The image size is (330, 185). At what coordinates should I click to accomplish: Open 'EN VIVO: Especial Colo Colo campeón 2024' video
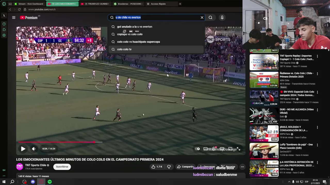[x=297, y=94]
